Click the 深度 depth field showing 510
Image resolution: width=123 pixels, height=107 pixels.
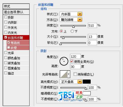coord(92,25)
